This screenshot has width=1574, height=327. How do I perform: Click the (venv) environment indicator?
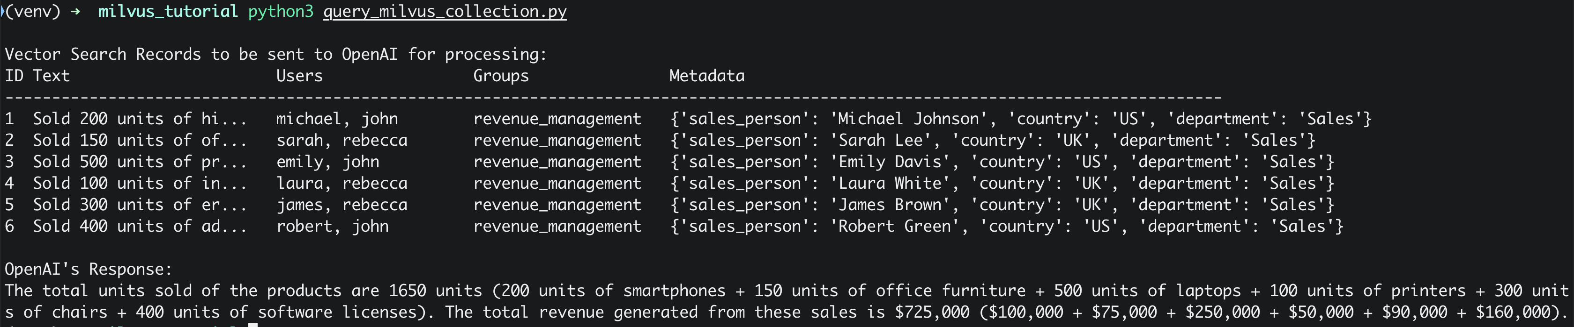(x=32, y=12)
